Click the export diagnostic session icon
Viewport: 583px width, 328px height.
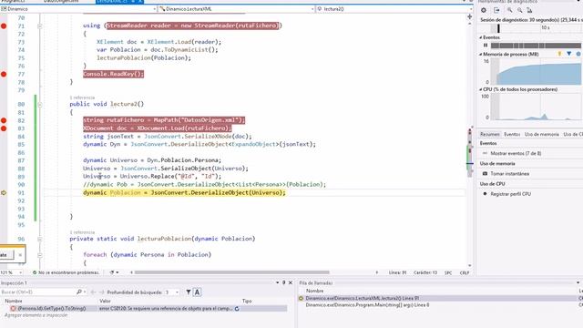click(496, 10)
